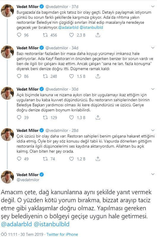Image resolution: width=157 pixels, height=237 pixels.
Task: Reply to the tweet with 86 replies
Action: point(19,76)
